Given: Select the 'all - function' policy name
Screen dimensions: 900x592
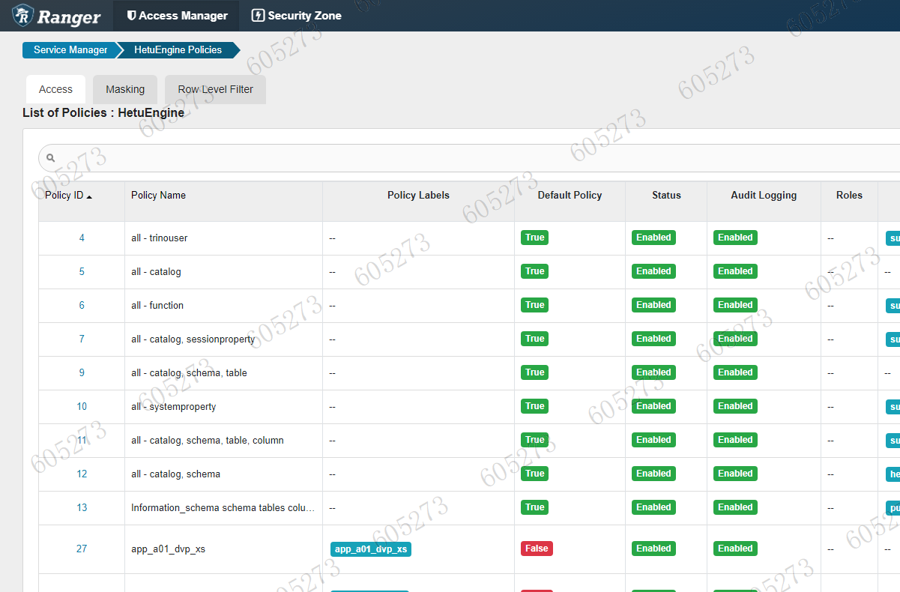Looking at the screenshot, I should [x=157, y=306].
